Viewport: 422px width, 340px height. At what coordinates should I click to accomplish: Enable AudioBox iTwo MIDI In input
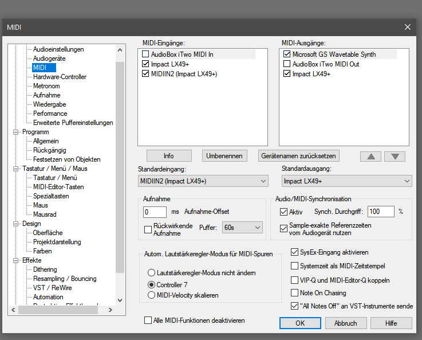pyautogui.click(x=146, y=54)
